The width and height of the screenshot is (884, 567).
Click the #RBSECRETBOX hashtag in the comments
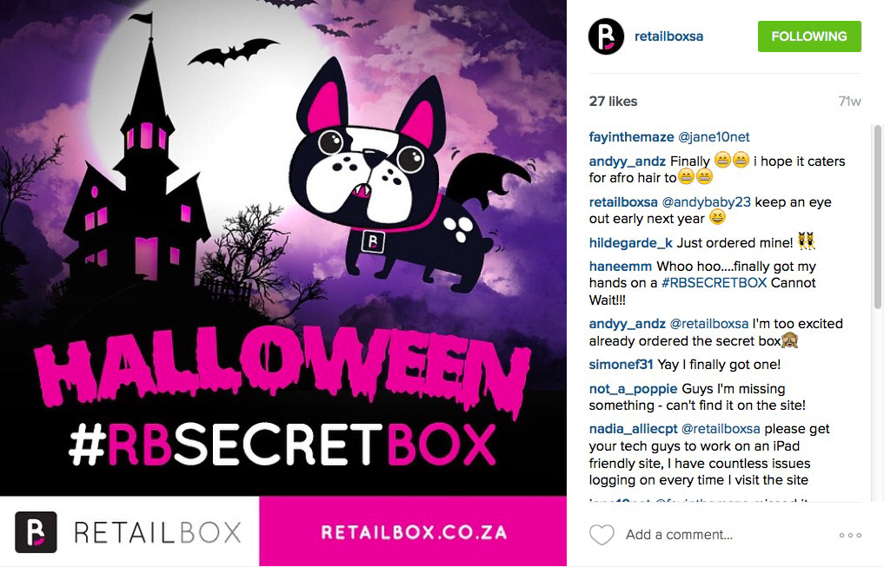714,283
